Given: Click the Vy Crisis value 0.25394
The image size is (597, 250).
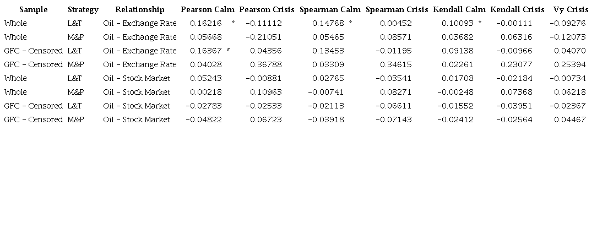Looking at the screenshot, I should tap(569, 64).
